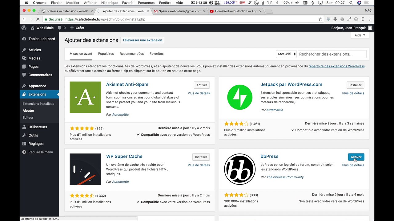Viewport: 394px width, 221px height.
Task: Click Chrome back arrow
Action: [x=24, y=19]
